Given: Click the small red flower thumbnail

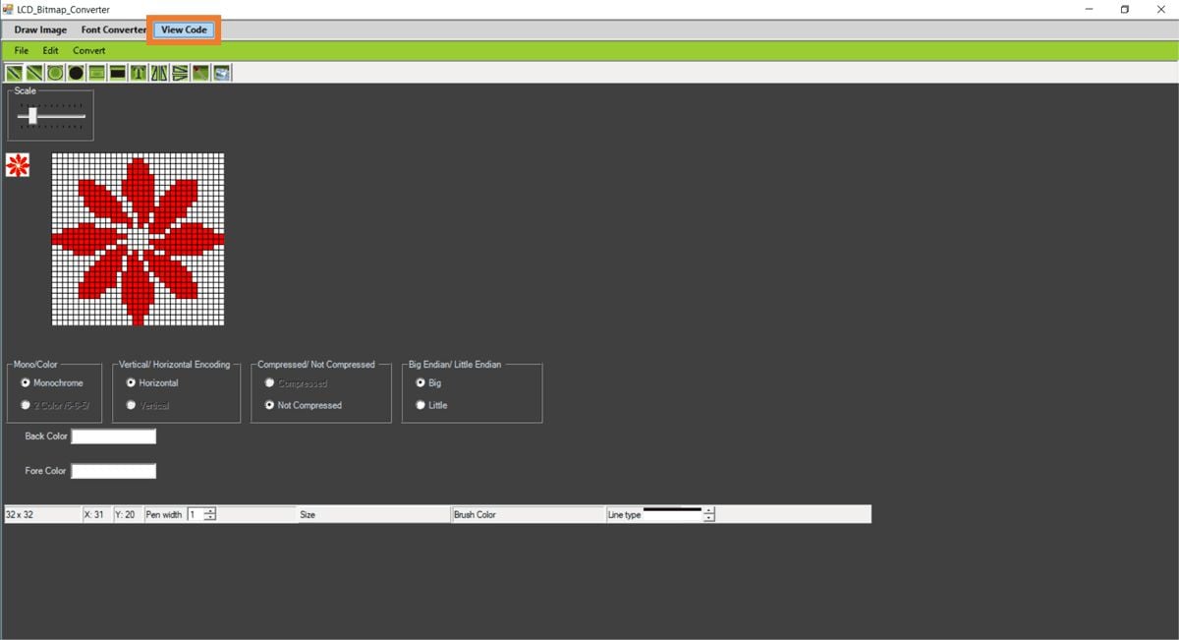Looking at the screenshot, I should (x=18, y=165).
